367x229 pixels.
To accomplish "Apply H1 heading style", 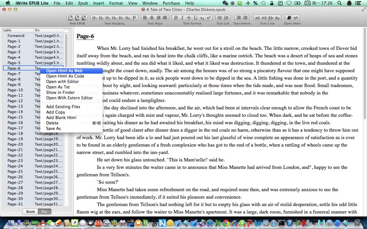I will tap(95, 18).
